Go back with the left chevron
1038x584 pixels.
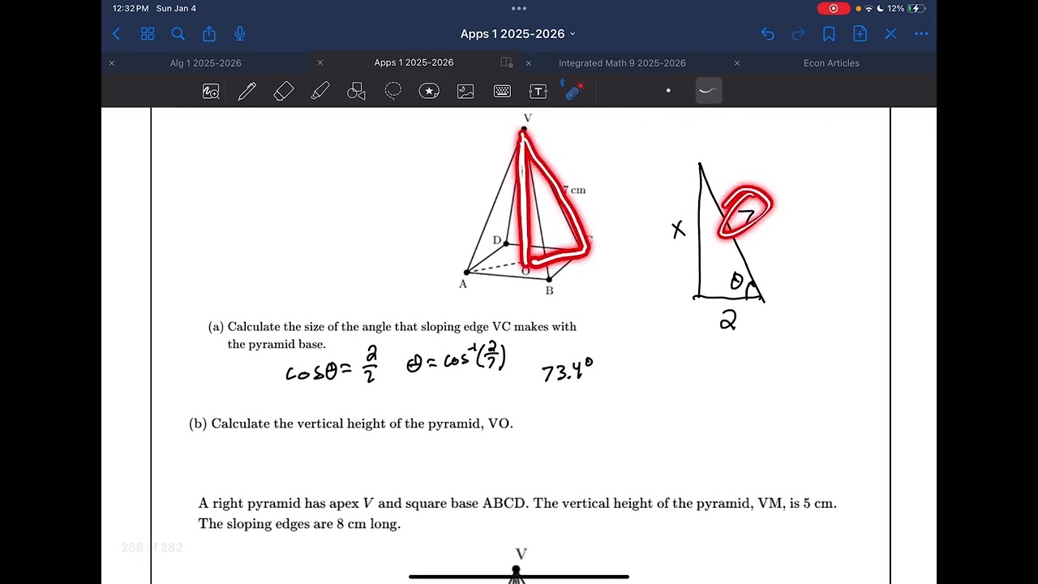pyautogui.click(x=117, y=34)
